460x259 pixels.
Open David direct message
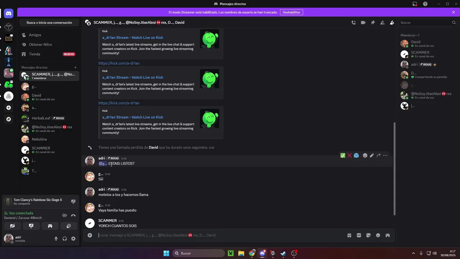pos(49,97)
